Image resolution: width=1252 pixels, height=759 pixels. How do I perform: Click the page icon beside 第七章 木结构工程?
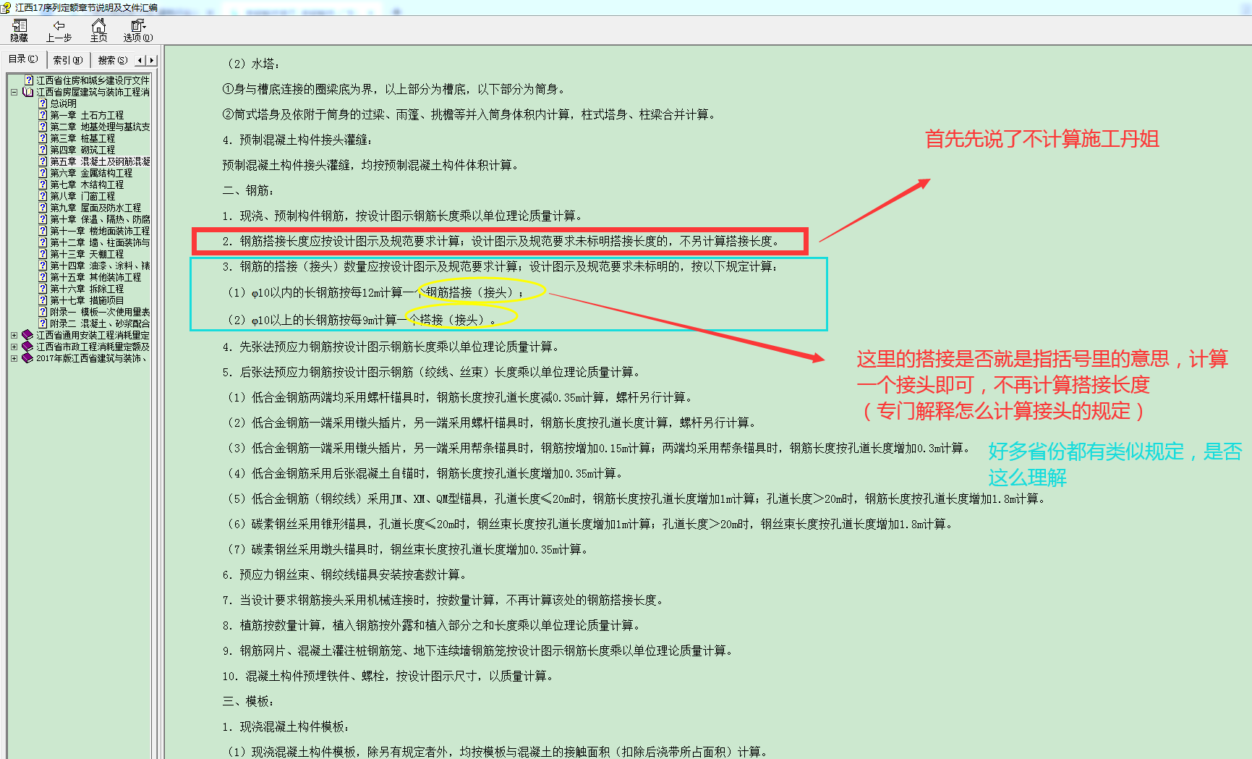click(43, 185)
